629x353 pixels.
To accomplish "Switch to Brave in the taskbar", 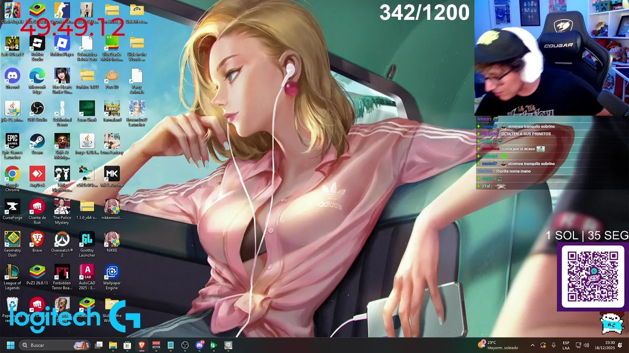I will point(142,345).
